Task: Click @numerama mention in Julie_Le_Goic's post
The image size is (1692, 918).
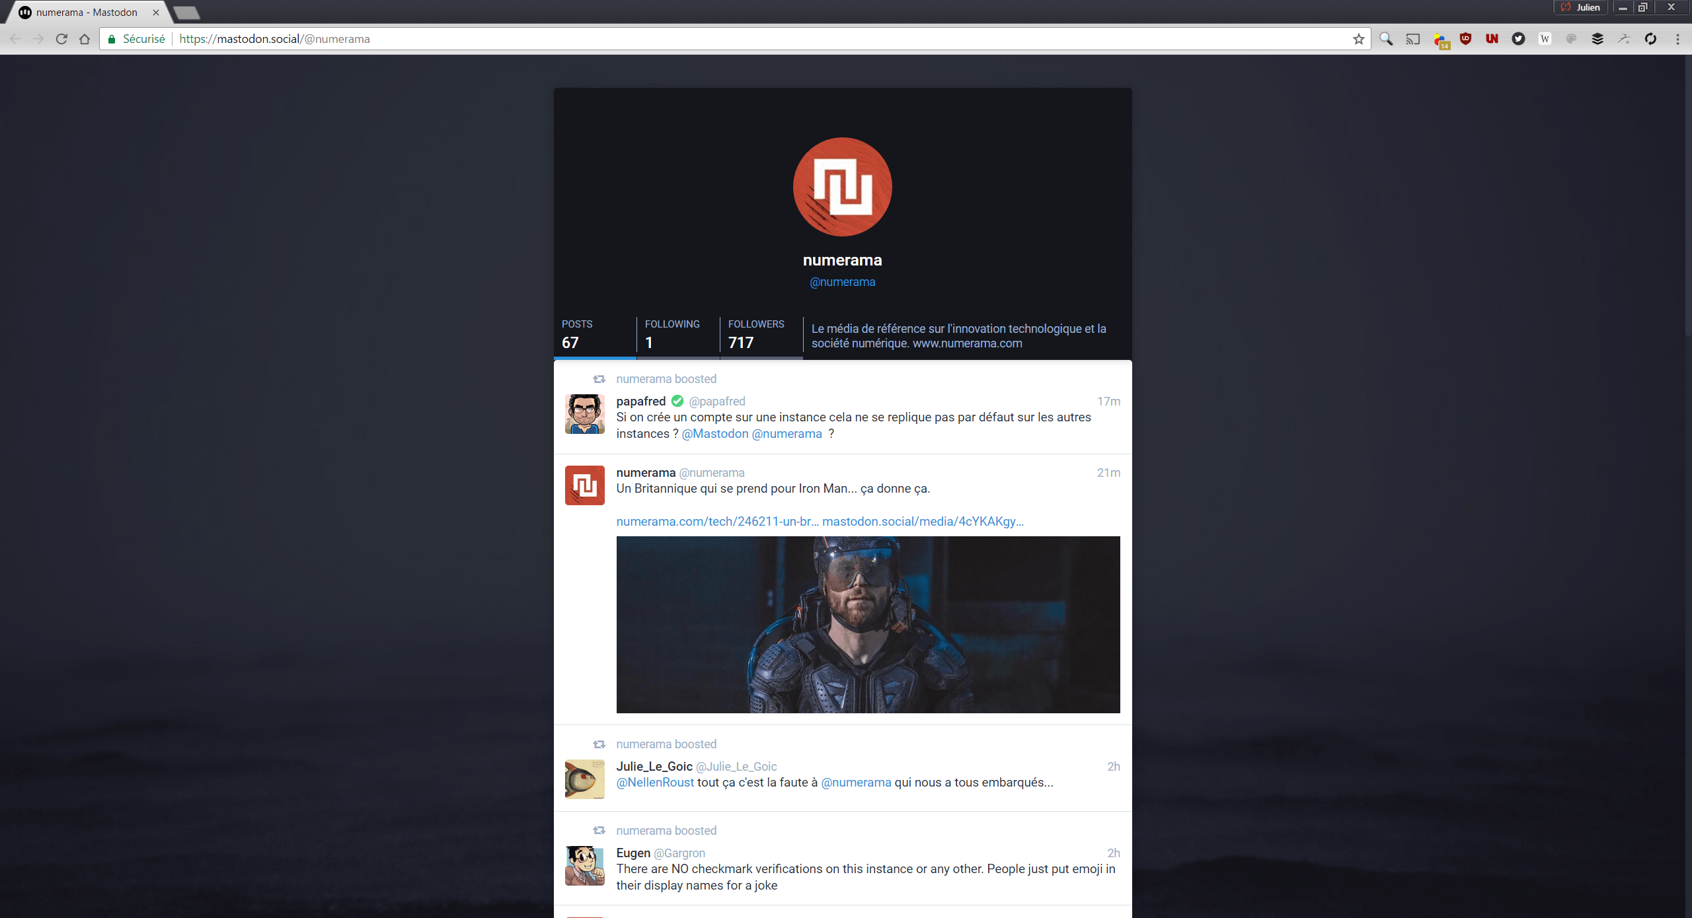Action: click(856, 783)
